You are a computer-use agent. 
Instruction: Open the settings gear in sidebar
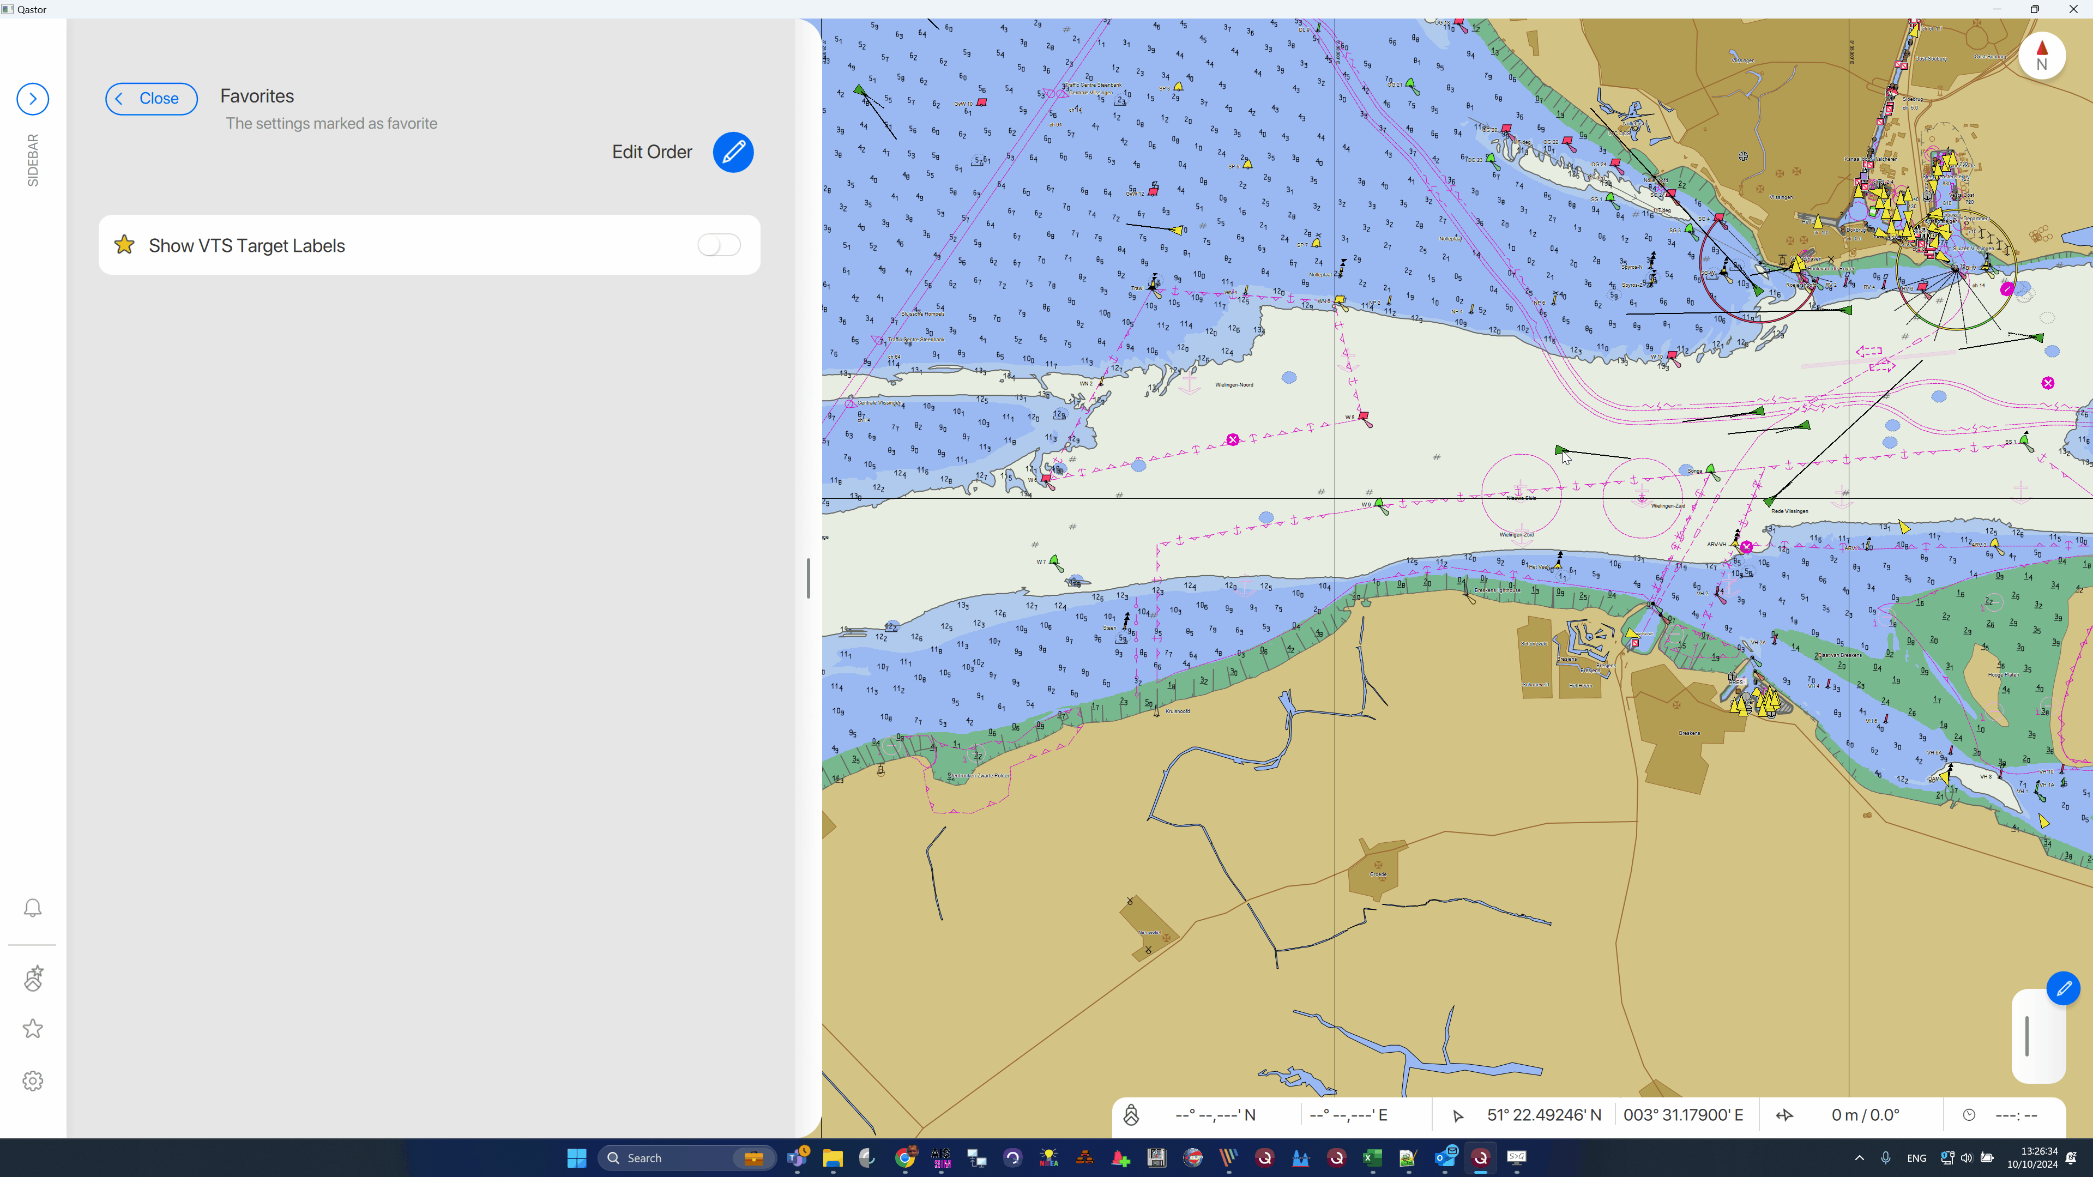[33, 1081]
